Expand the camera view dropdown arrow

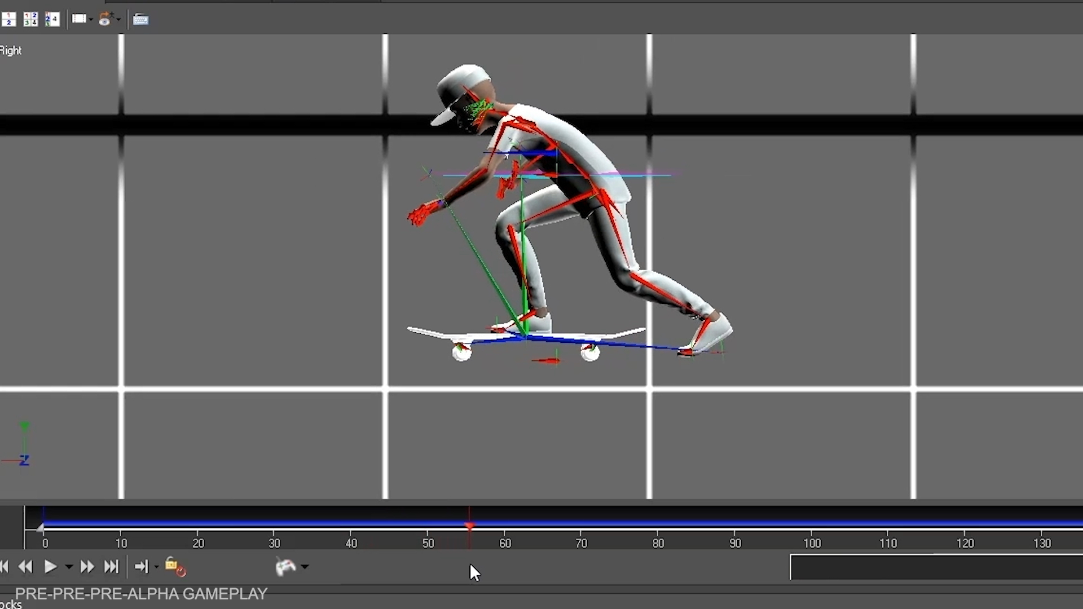coord(118,20)
